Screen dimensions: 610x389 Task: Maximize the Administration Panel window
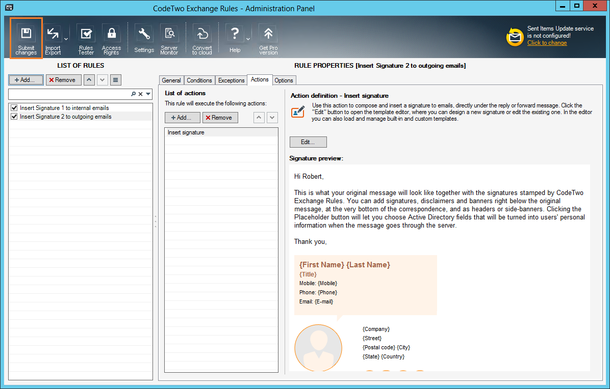[x=577, y=6]
